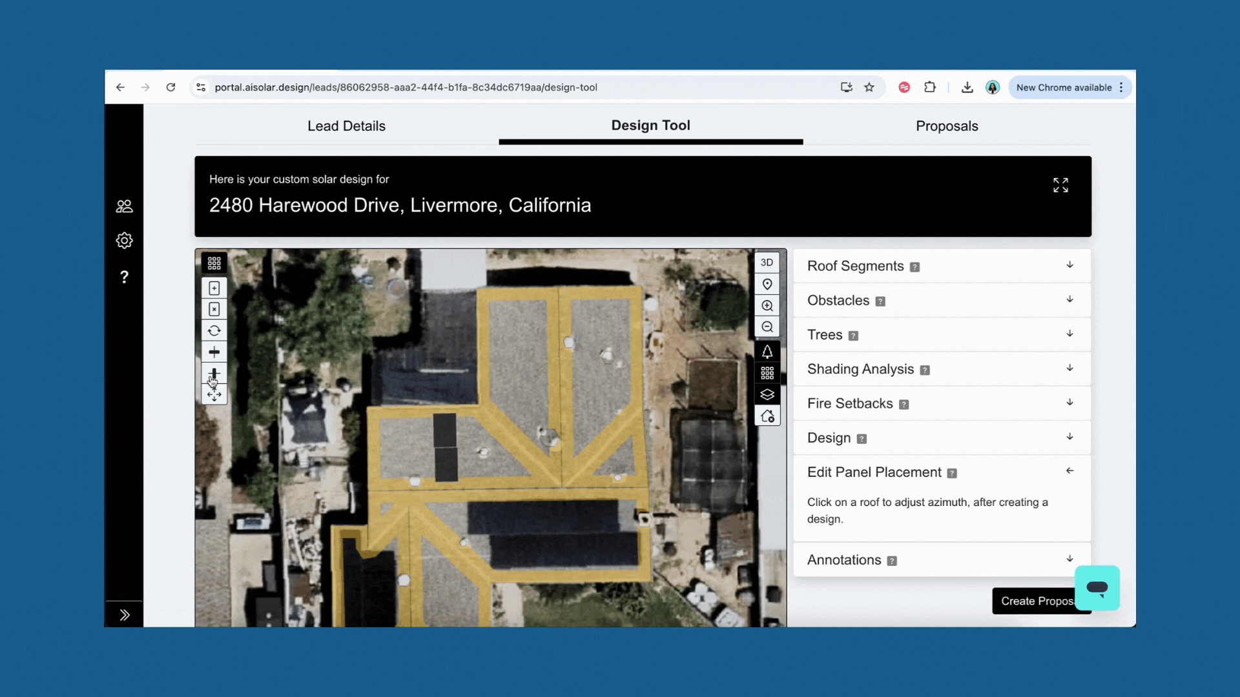Open the Proposals tab
This screenshot has height=697, width=1240.
point(947,126)
